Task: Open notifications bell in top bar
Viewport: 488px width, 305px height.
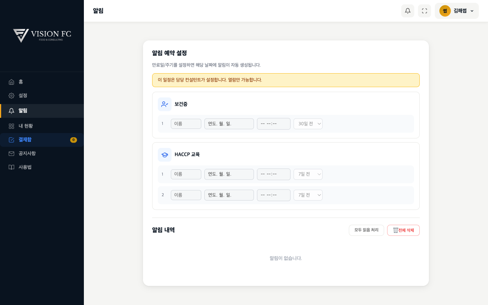Action: [408, 11]
